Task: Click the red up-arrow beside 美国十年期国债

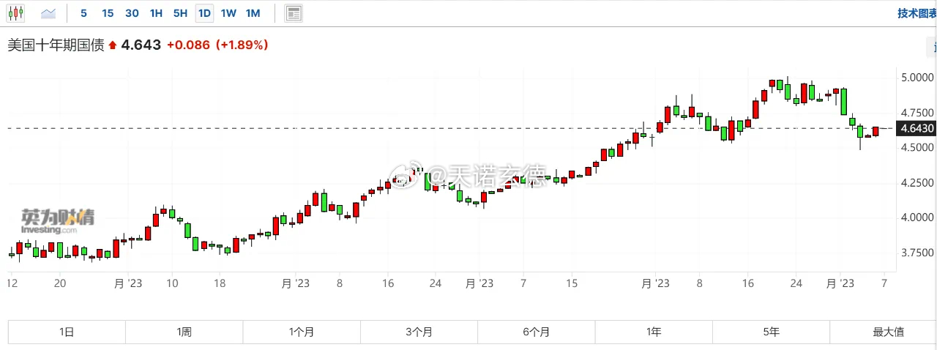Action: 113,45
